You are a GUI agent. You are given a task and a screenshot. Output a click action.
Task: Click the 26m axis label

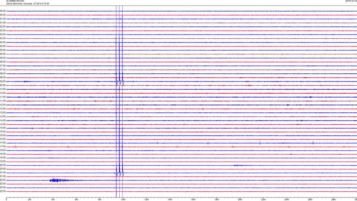[310, 200]
